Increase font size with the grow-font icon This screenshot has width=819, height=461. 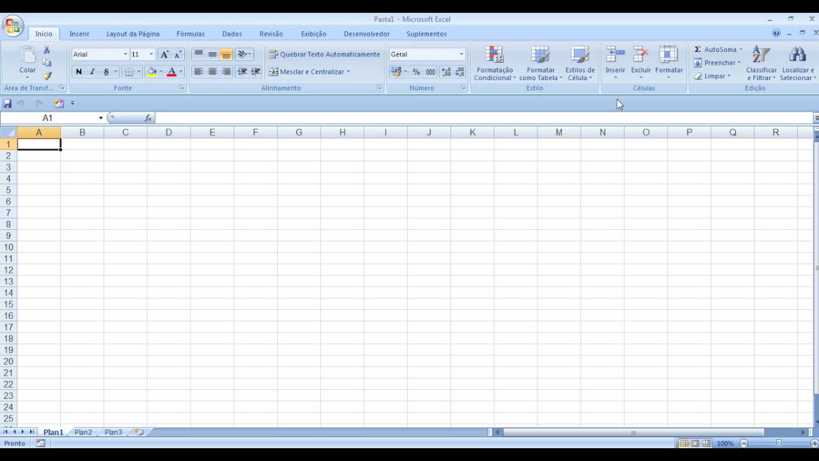(x=164, y=54)
